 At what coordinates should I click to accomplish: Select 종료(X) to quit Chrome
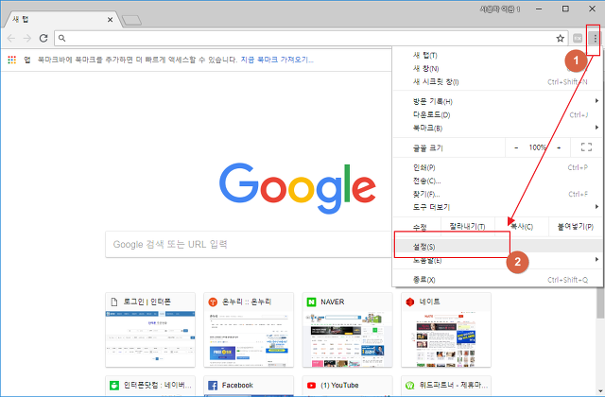(x=498, y=280)
